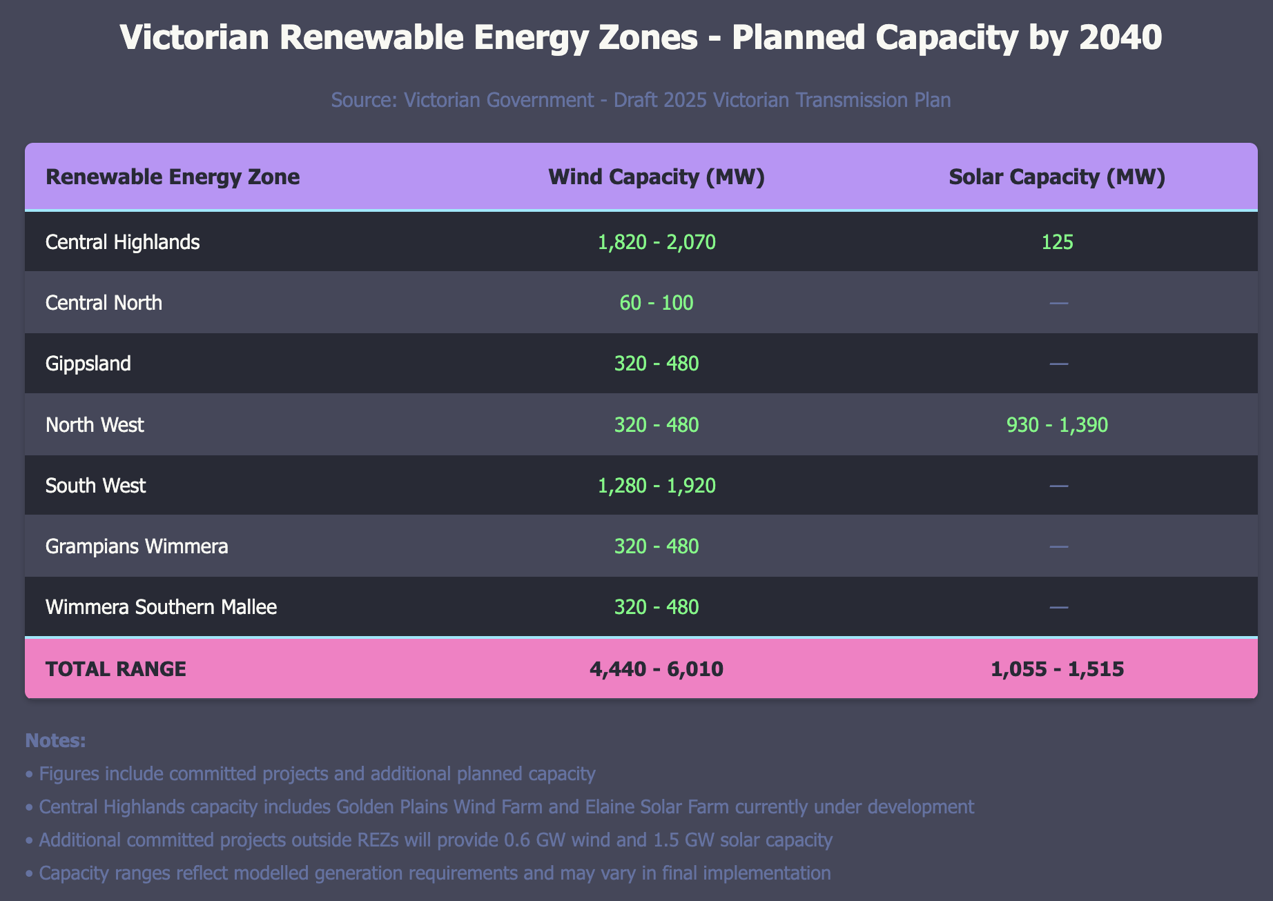
Task: Click the North West zone name
Action: click(x=95, y=424)
